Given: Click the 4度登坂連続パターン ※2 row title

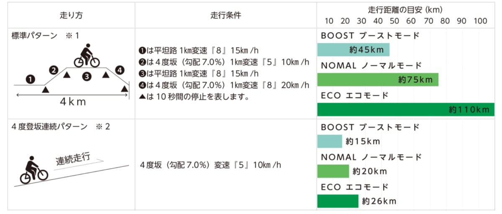Looking at the screenshot, I should coord(61,126).
